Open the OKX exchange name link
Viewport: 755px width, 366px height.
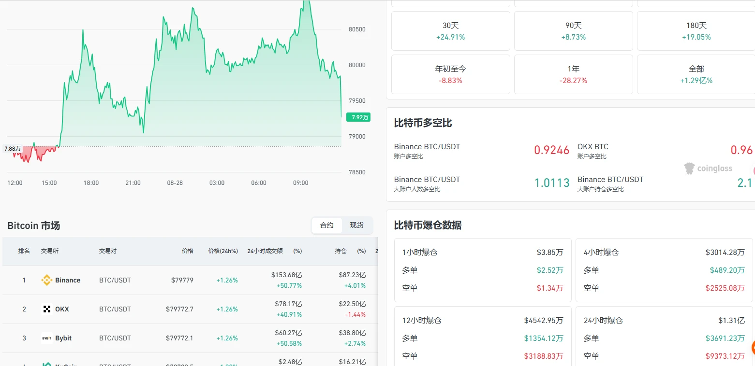pyautogui.click(x=62, y=309)
